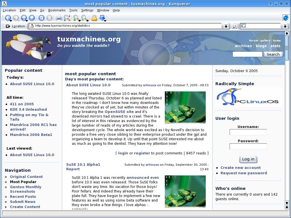
Task: Expand the Create Content navigation item
Action: [6, 207]
